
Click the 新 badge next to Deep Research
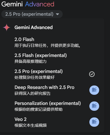click(94, 90)
